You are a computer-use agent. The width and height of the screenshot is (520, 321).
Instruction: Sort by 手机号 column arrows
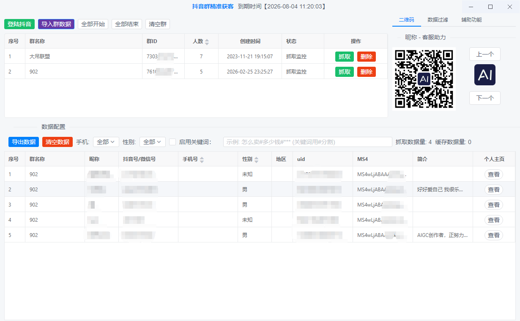tap(202, 159)
